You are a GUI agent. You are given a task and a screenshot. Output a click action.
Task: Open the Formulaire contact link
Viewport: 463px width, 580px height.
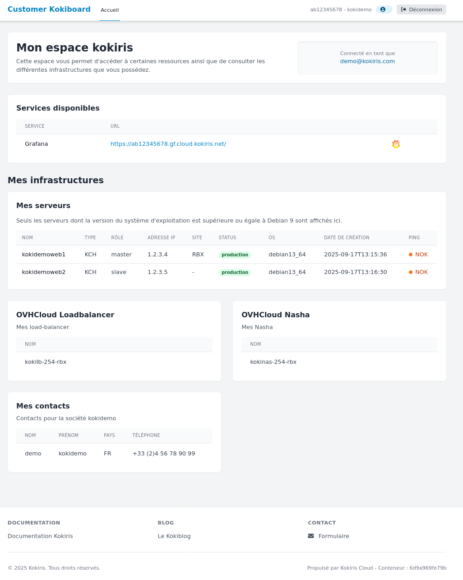(333, 536)
